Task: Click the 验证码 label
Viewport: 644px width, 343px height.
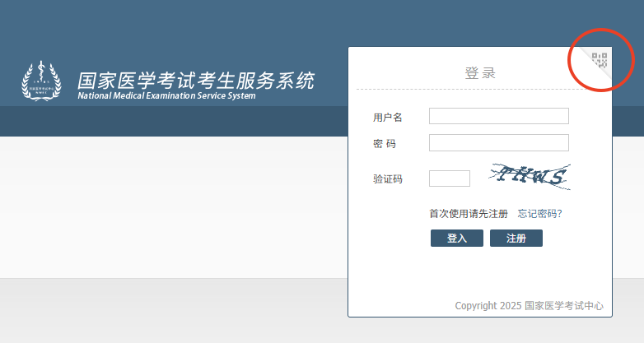Action: pyautogui.click(x=387, y=178)
